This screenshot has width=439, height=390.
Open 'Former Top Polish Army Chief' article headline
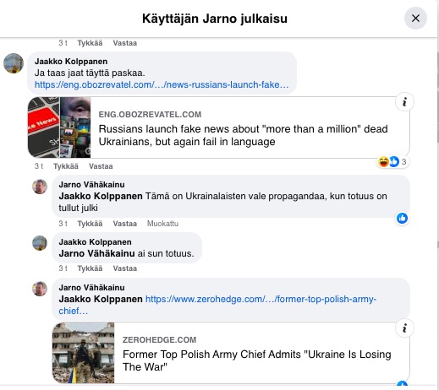pos(257,360)
